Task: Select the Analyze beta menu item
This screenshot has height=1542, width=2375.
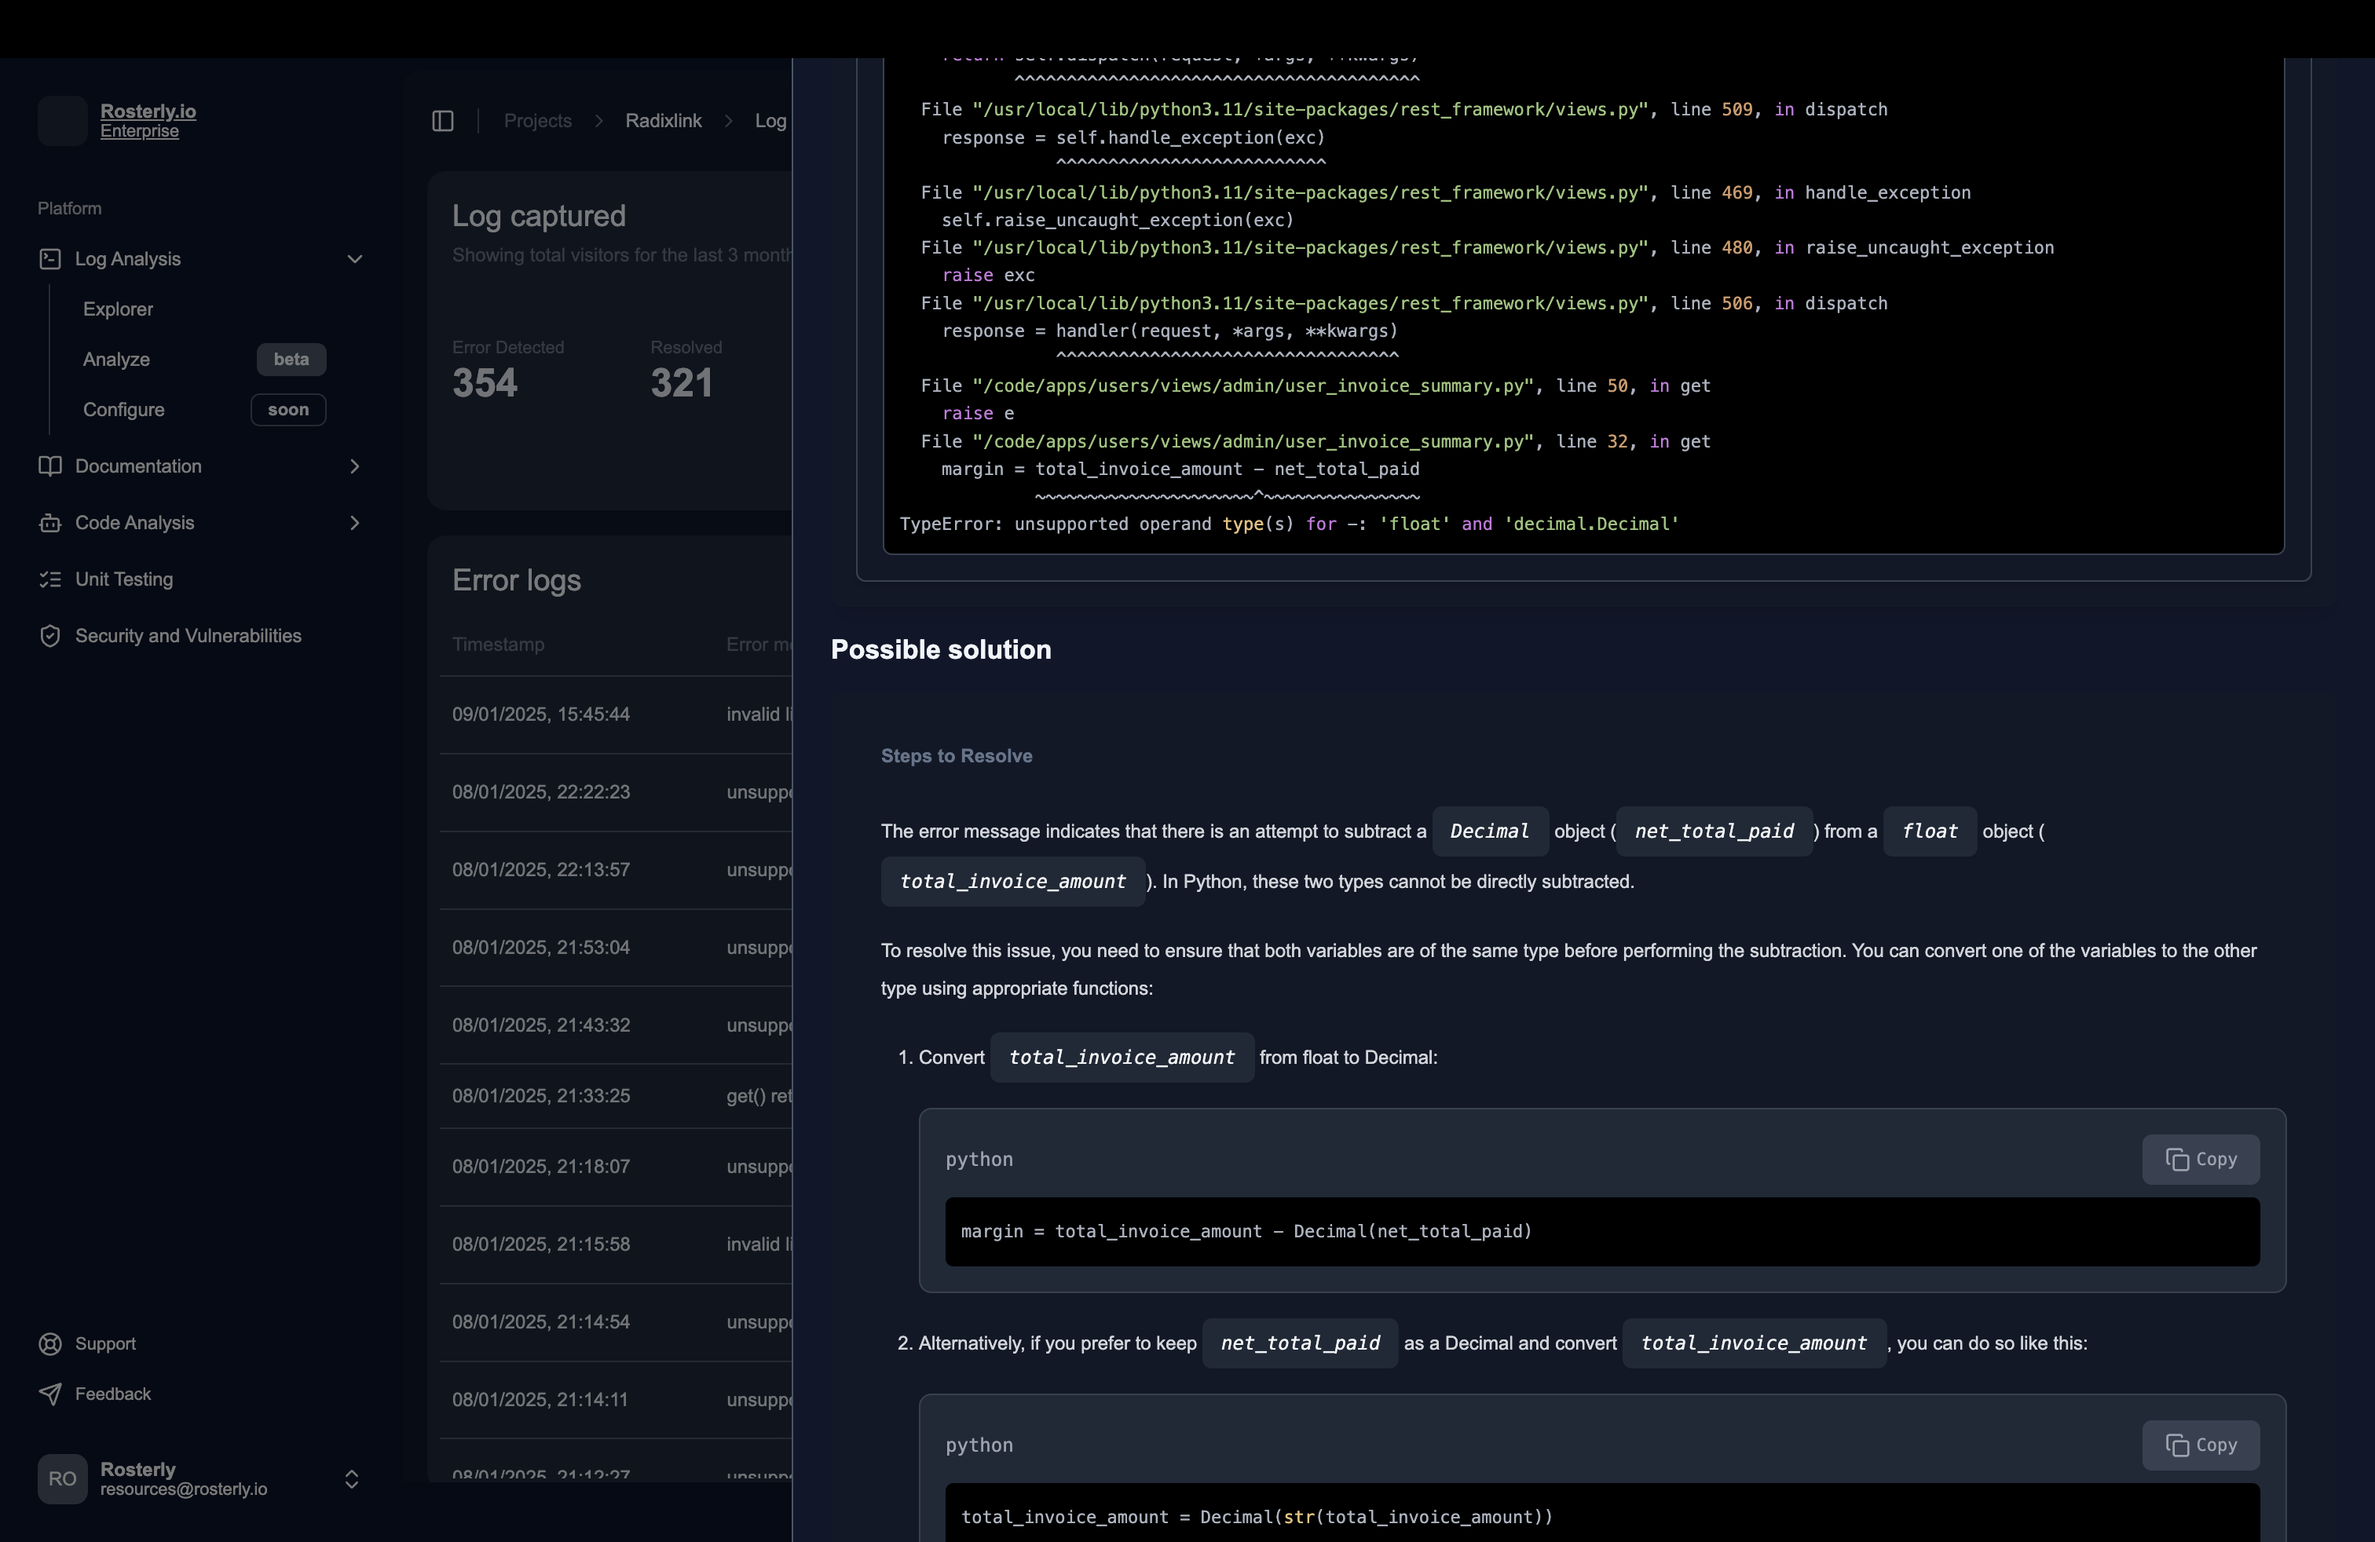Action: (x=117, y=359)
